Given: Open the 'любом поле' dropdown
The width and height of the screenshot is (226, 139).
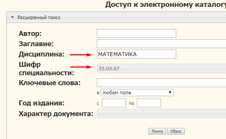Looking at the screenshot, I should pos(137,92).
